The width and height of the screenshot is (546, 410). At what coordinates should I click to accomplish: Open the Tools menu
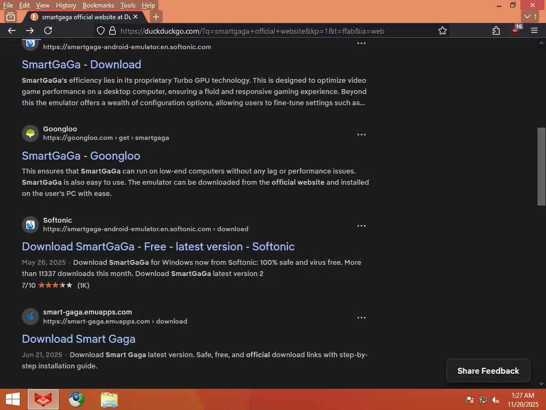click(x=128, y=5)
